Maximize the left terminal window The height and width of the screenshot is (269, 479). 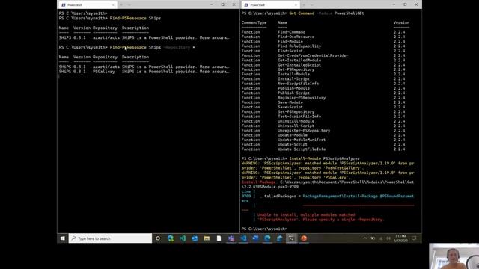[223, 4]
